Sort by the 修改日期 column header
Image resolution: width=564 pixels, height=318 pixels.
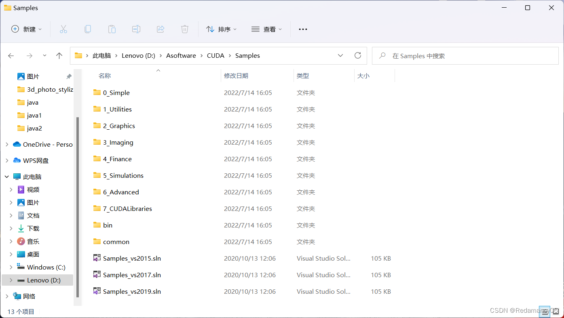236,76
